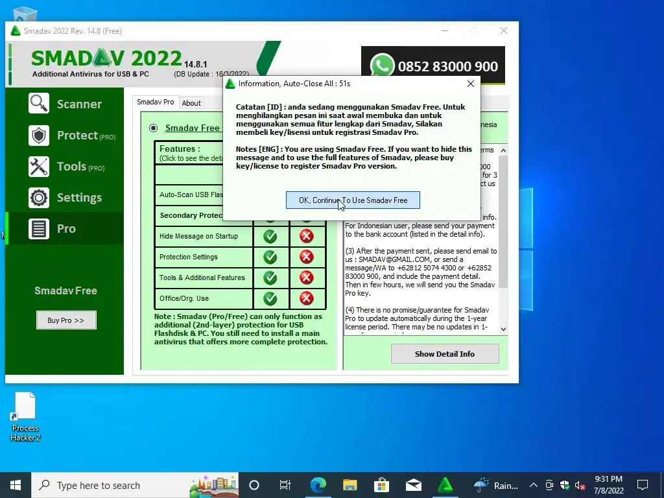The height and width of the screenshot is (498, 664).
Task: Click the Auto-Scan USB feature row
Action: (191, 195)
